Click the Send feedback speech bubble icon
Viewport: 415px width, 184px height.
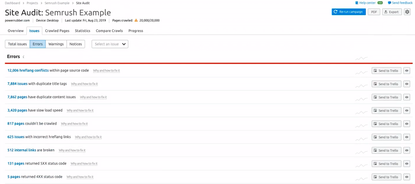click(390, 3)
